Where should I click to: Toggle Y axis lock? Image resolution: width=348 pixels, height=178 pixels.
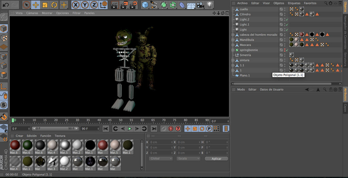(85, 5)
